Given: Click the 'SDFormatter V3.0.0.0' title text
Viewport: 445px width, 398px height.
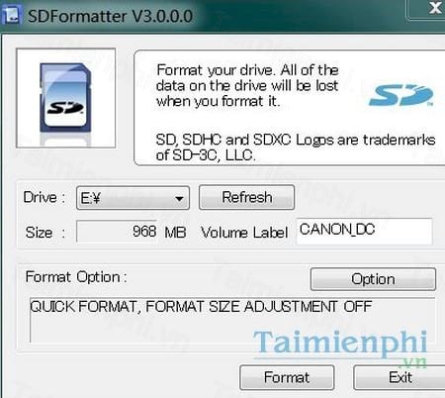Looking at the screenshot, I should point(110,16).
